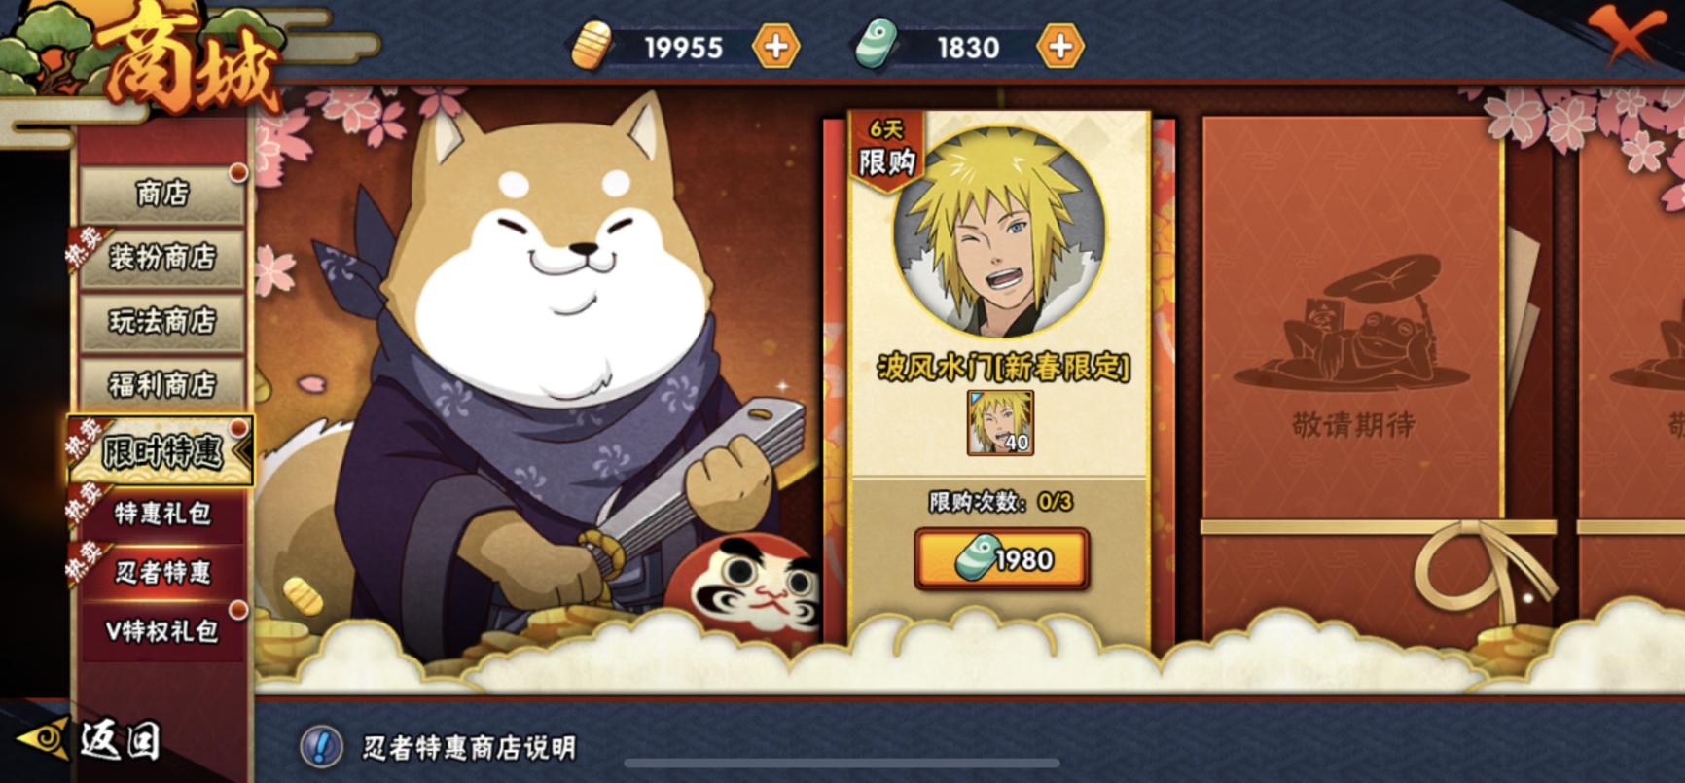Image resolution: width=1685 pixels, height=783 pixels.
Task: Add more gold coins with plus icon
Action: click(775, 47)
